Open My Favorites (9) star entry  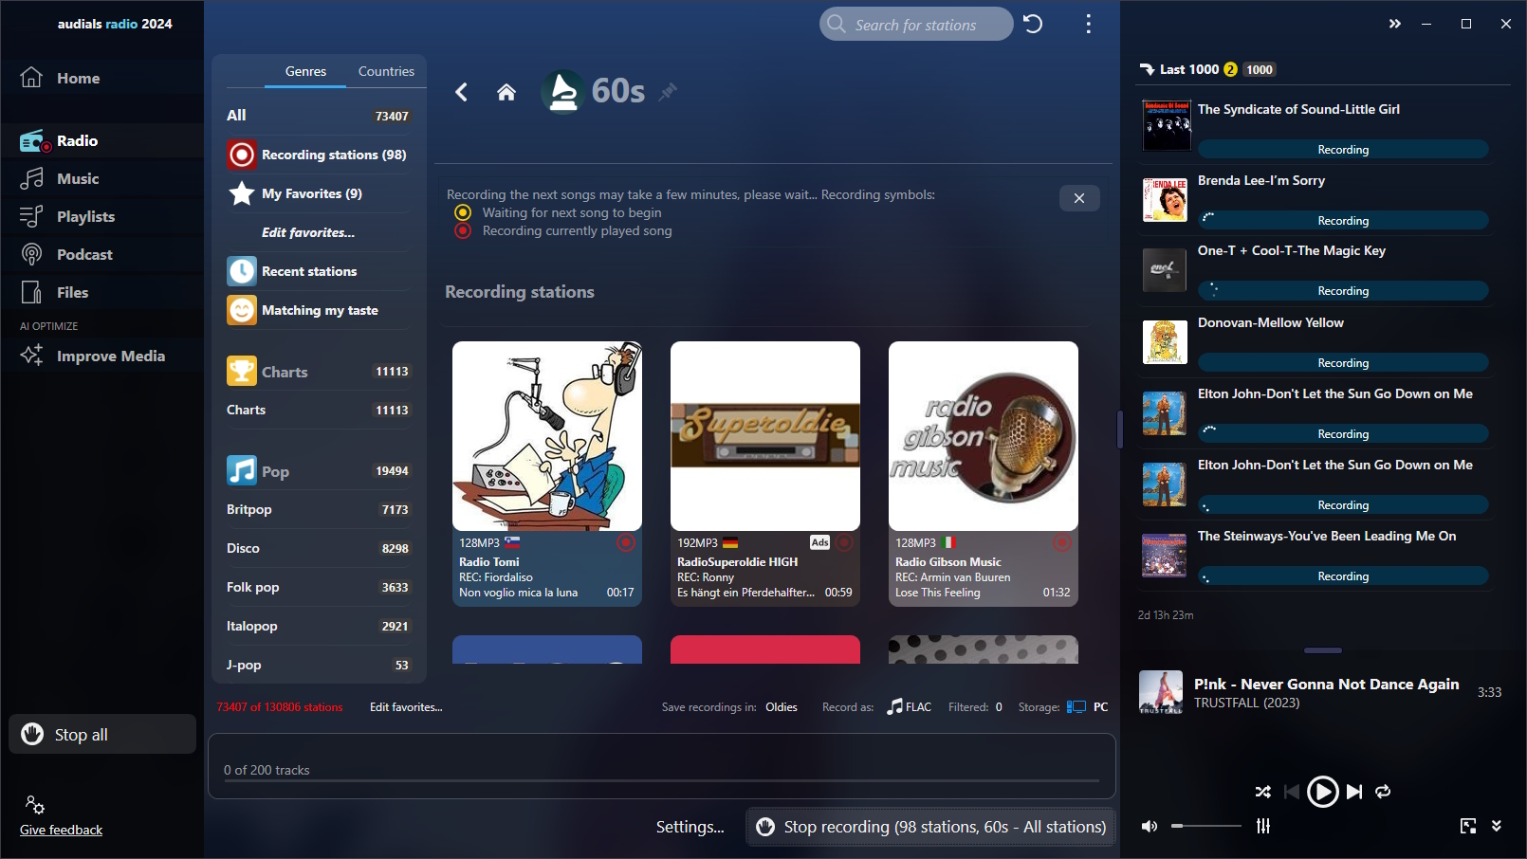click(319, 193)
